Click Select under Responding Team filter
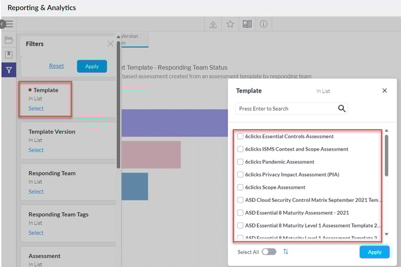 [x=36, y=192]
